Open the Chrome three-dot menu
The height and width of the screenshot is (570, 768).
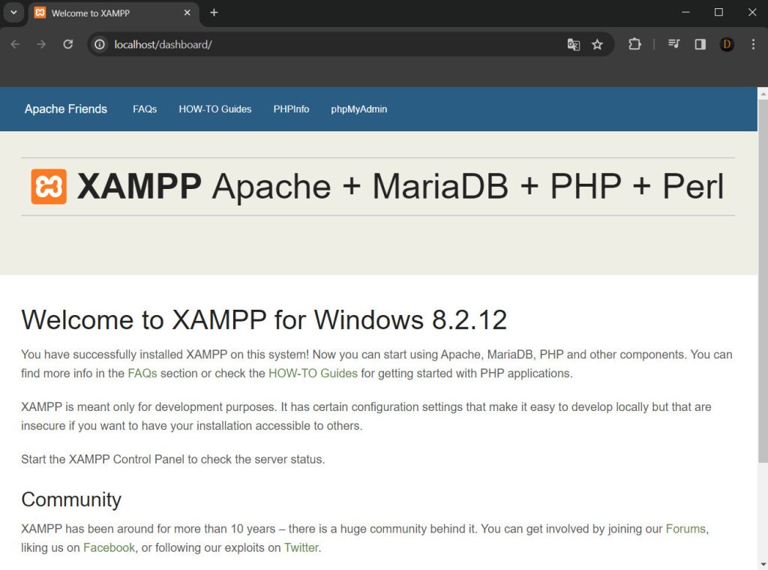(x=753, y=44)
